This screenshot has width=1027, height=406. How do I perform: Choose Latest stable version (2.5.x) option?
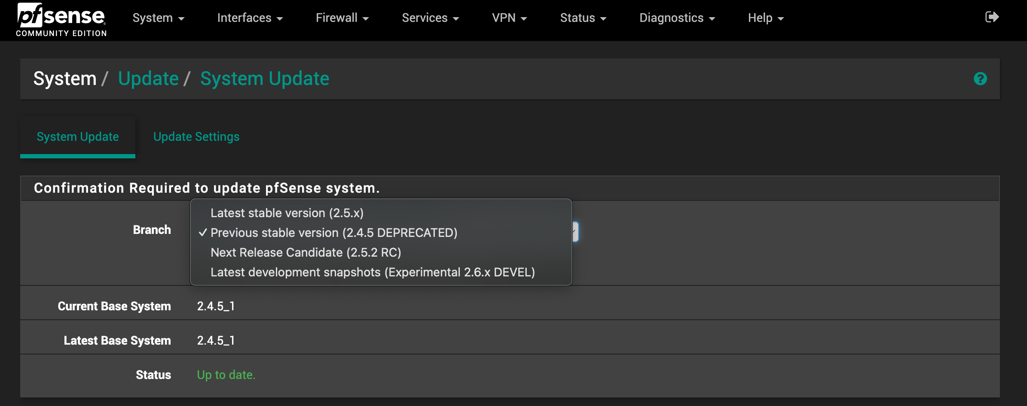click(287, 213)
